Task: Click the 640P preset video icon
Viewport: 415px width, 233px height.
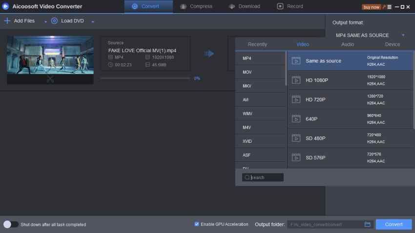Action: pos(296,118)
